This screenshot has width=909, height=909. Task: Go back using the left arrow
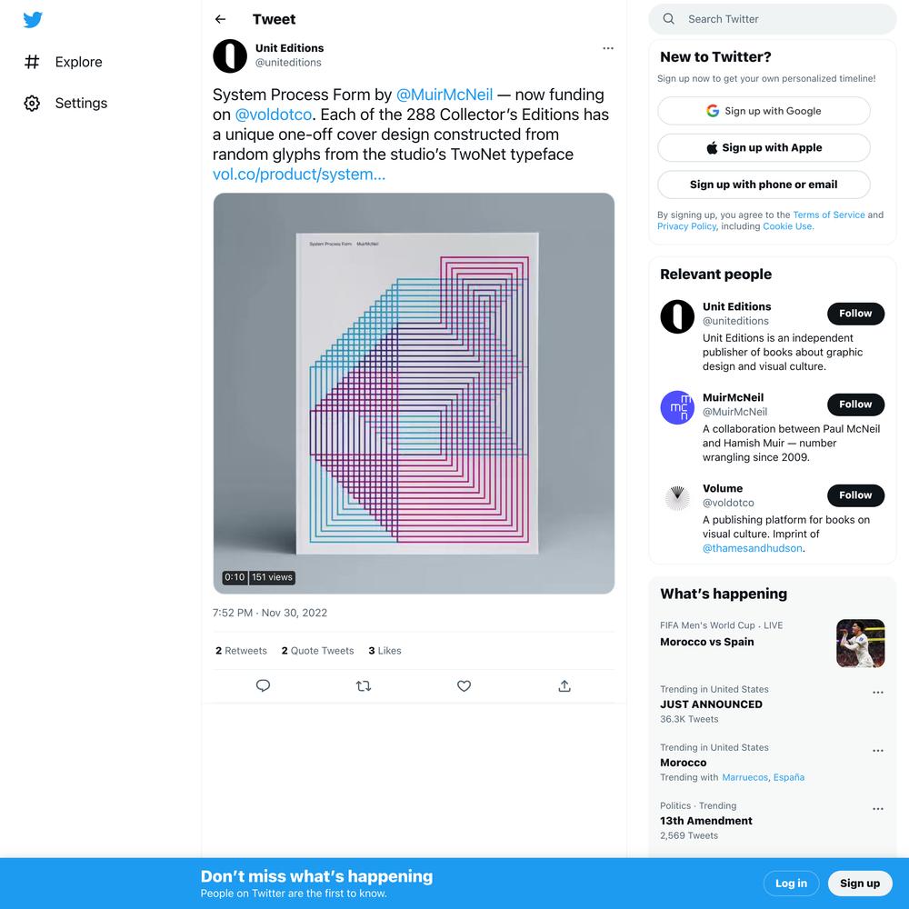(220, 19)
